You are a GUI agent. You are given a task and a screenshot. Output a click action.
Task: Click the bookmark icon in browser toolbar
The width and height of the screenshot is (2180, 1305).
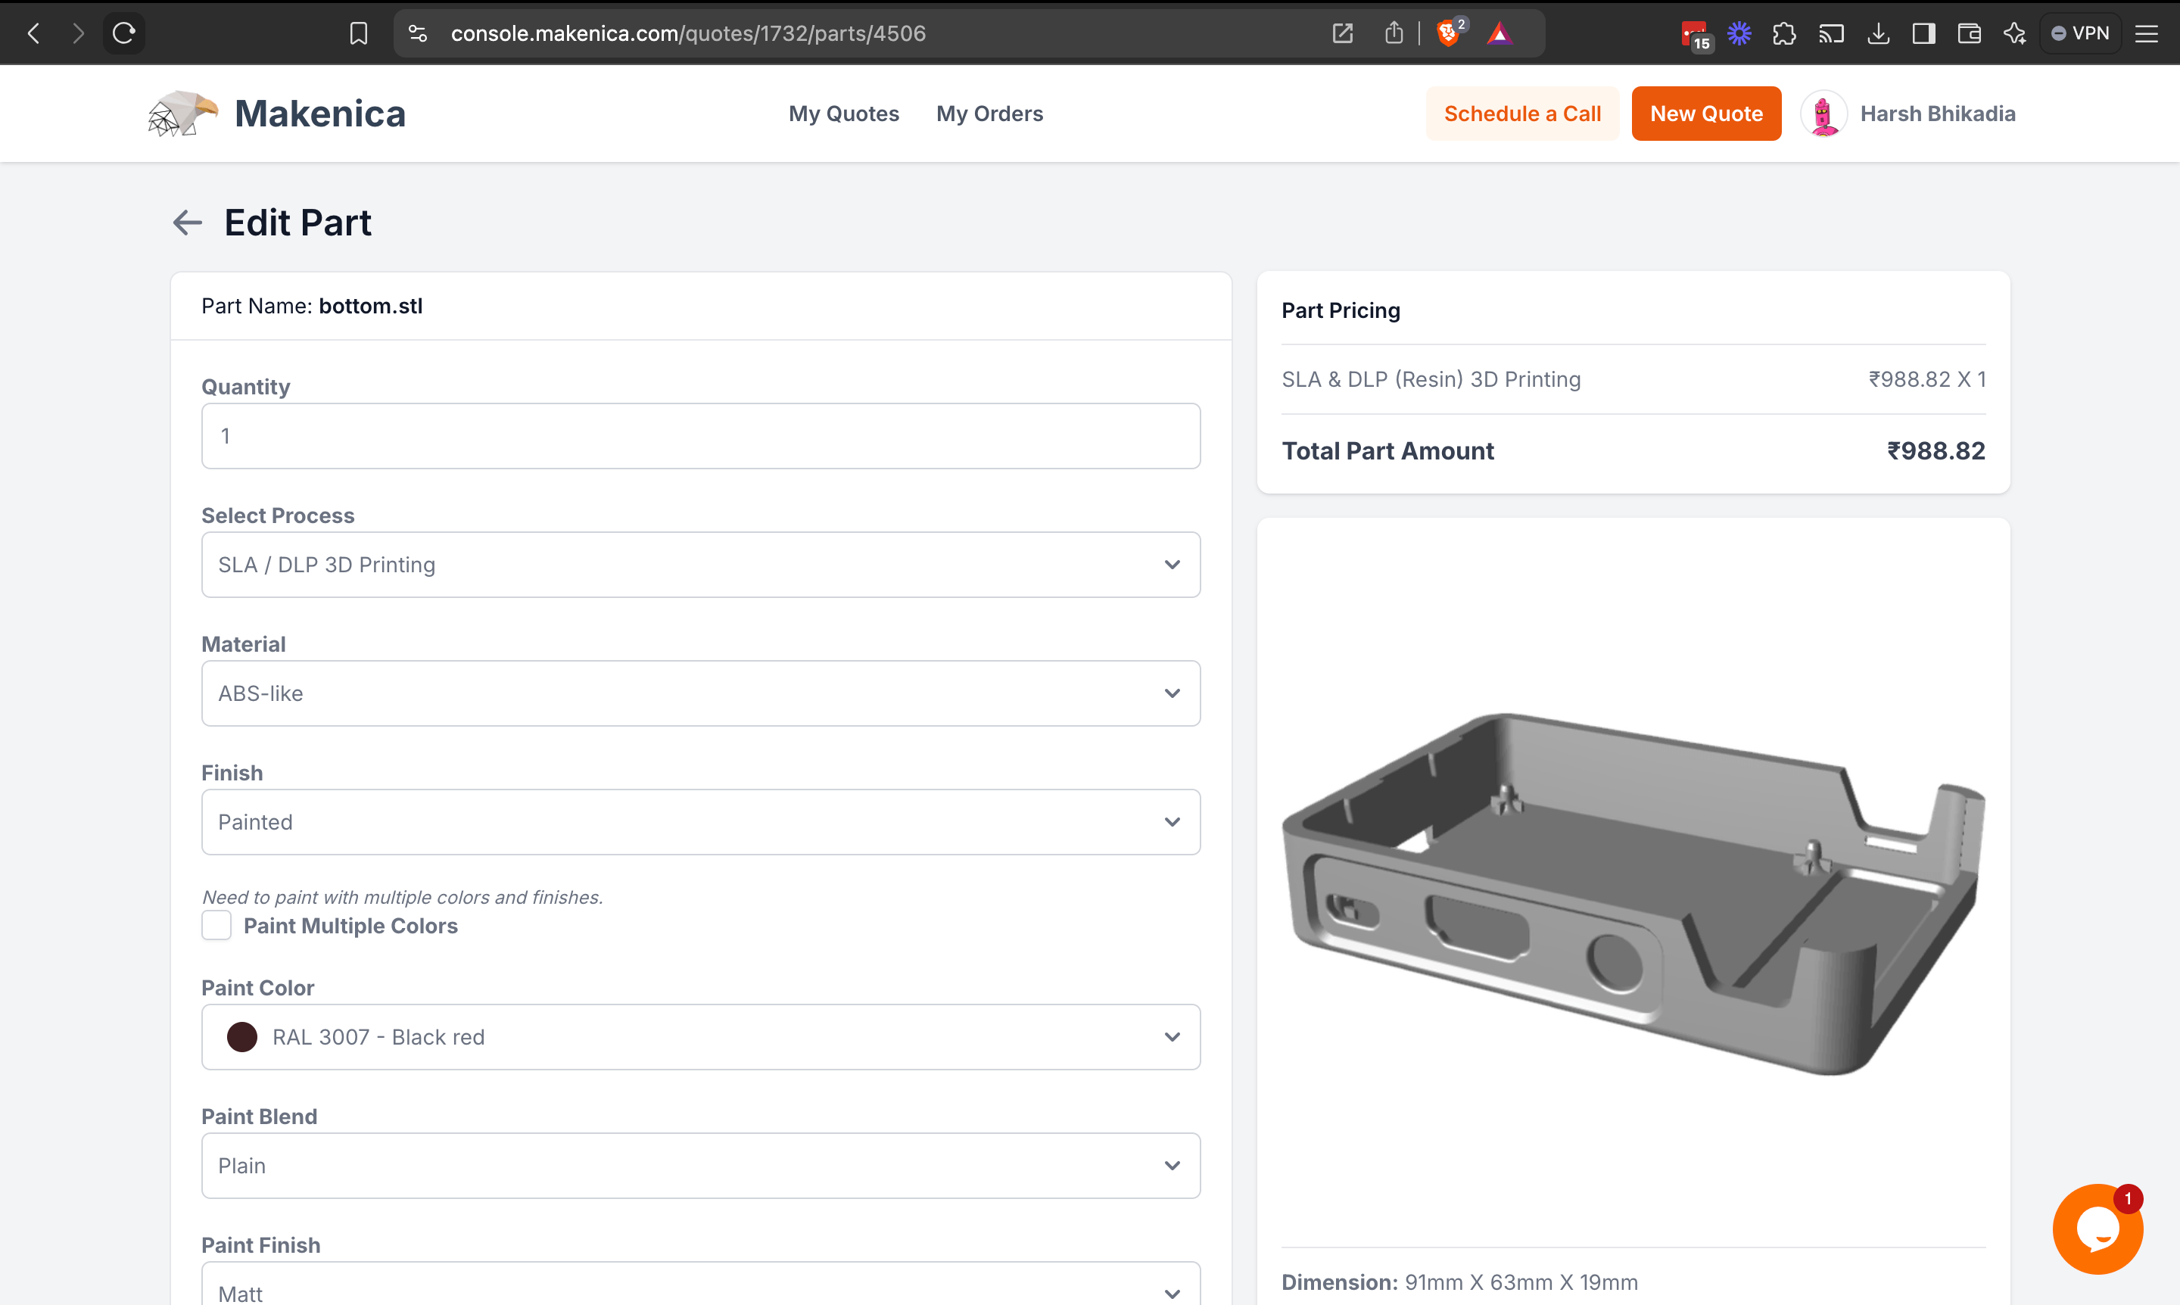[359, 33]
